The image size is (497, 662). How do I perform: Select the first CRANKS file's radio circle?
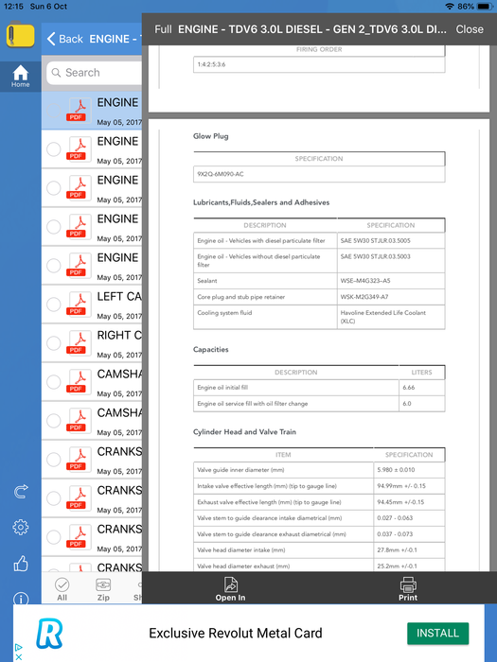(x=54, y=460)
